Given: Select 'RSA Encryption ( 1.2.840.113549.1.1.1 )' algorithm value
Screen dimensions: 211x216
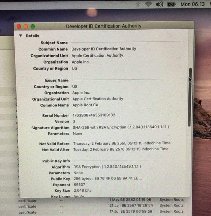Looking at the screenshot, I should click(x=107, y=167).
